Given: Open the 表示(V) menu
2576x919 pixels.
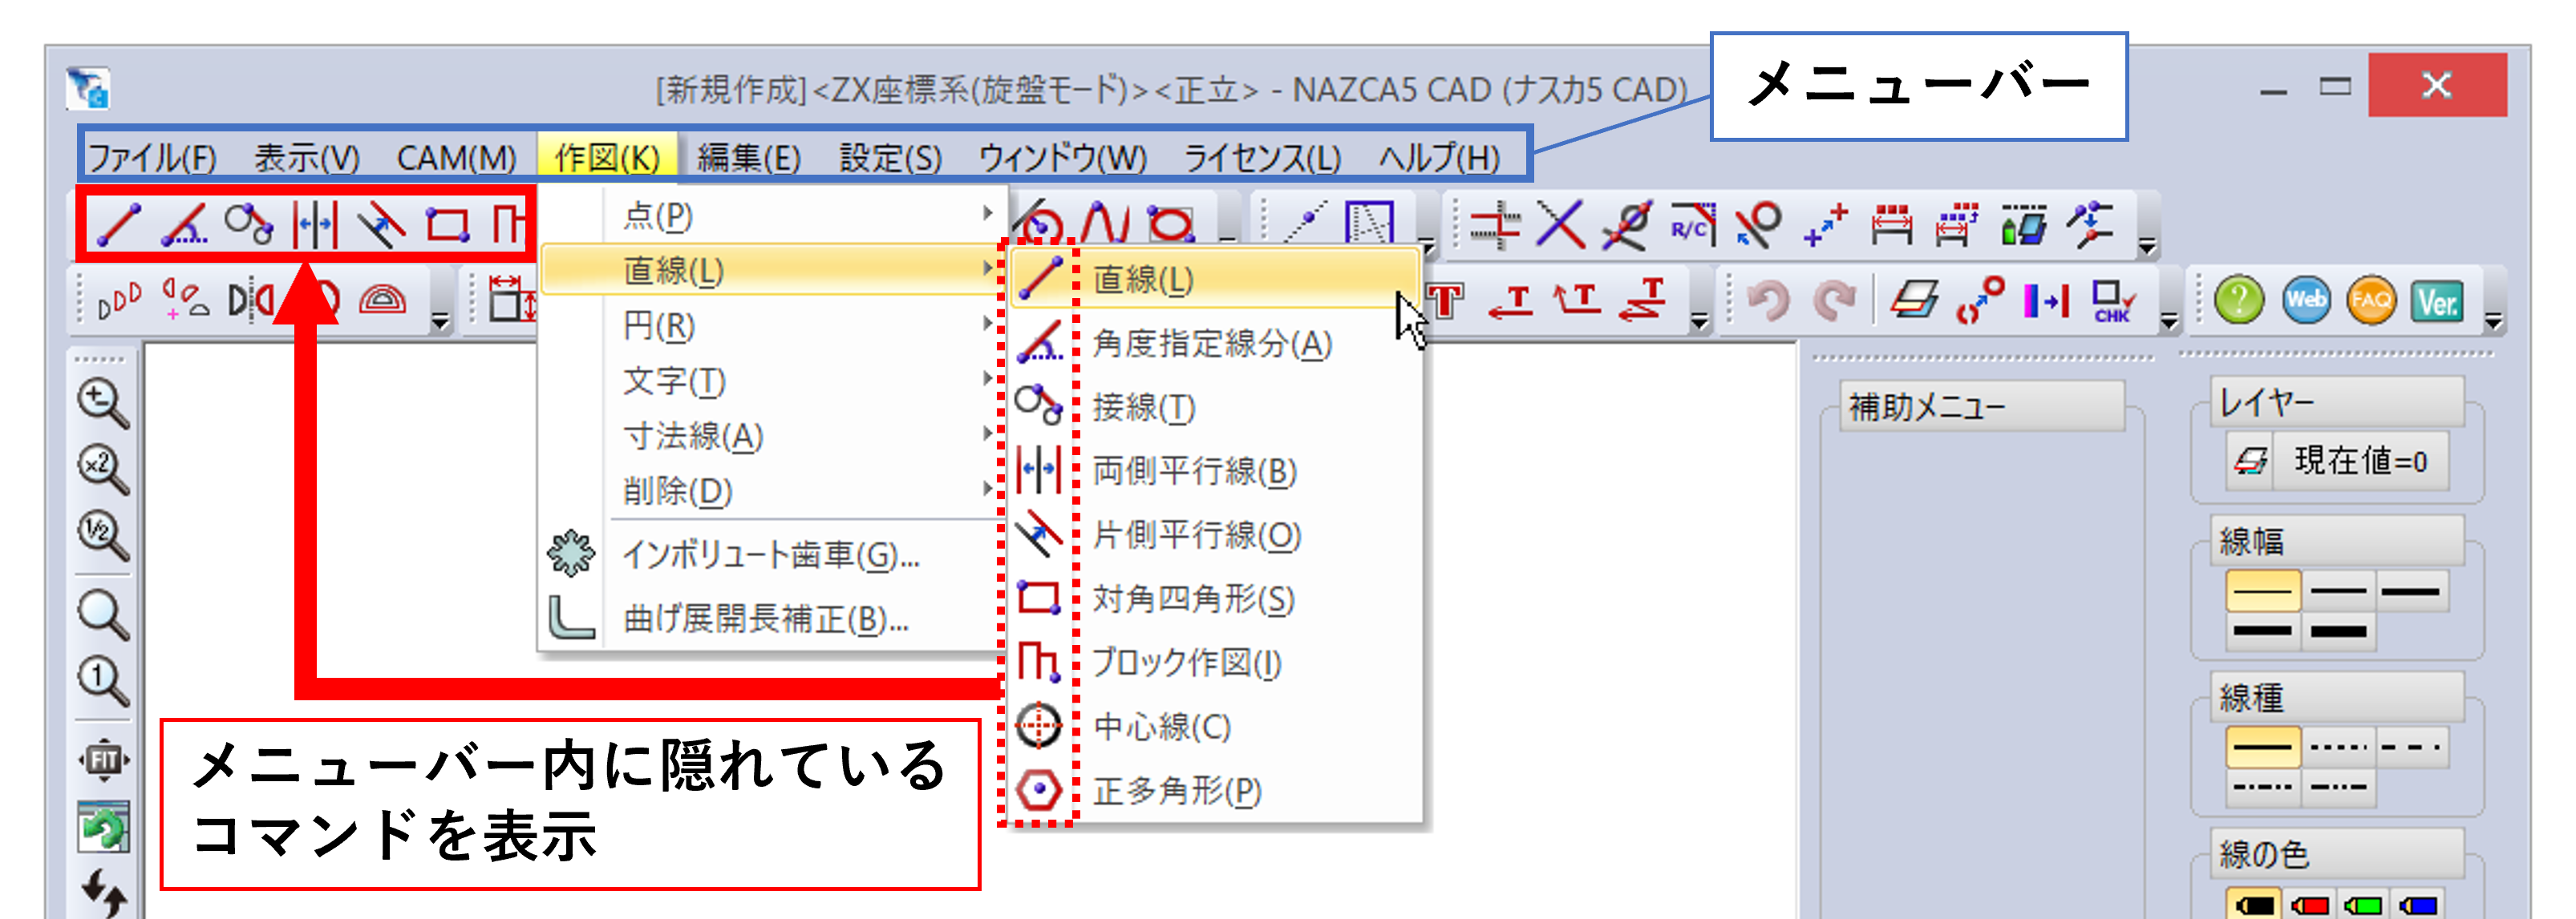Looking at the screenshot, I should (x=305, y=155).
